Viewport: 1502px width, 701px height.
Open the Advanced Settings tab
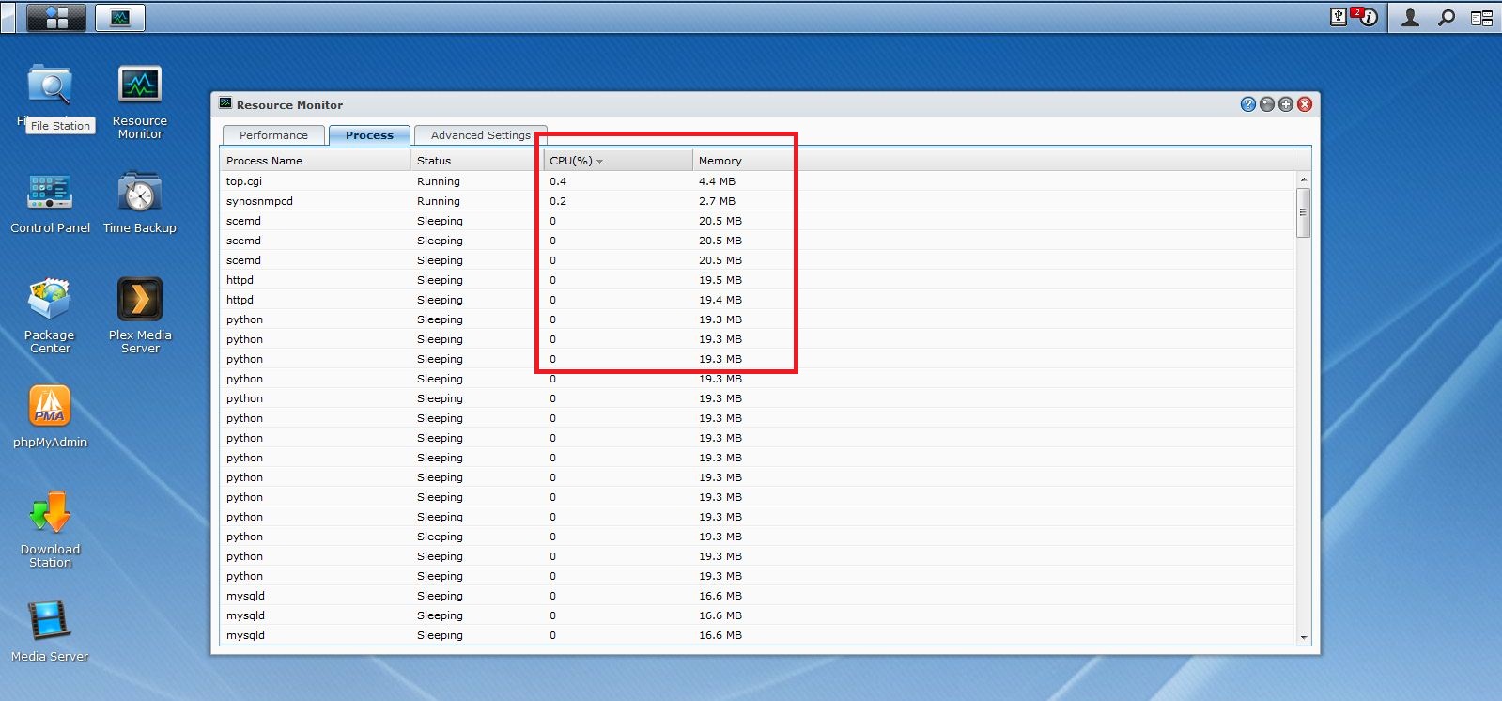click(480, 135)
